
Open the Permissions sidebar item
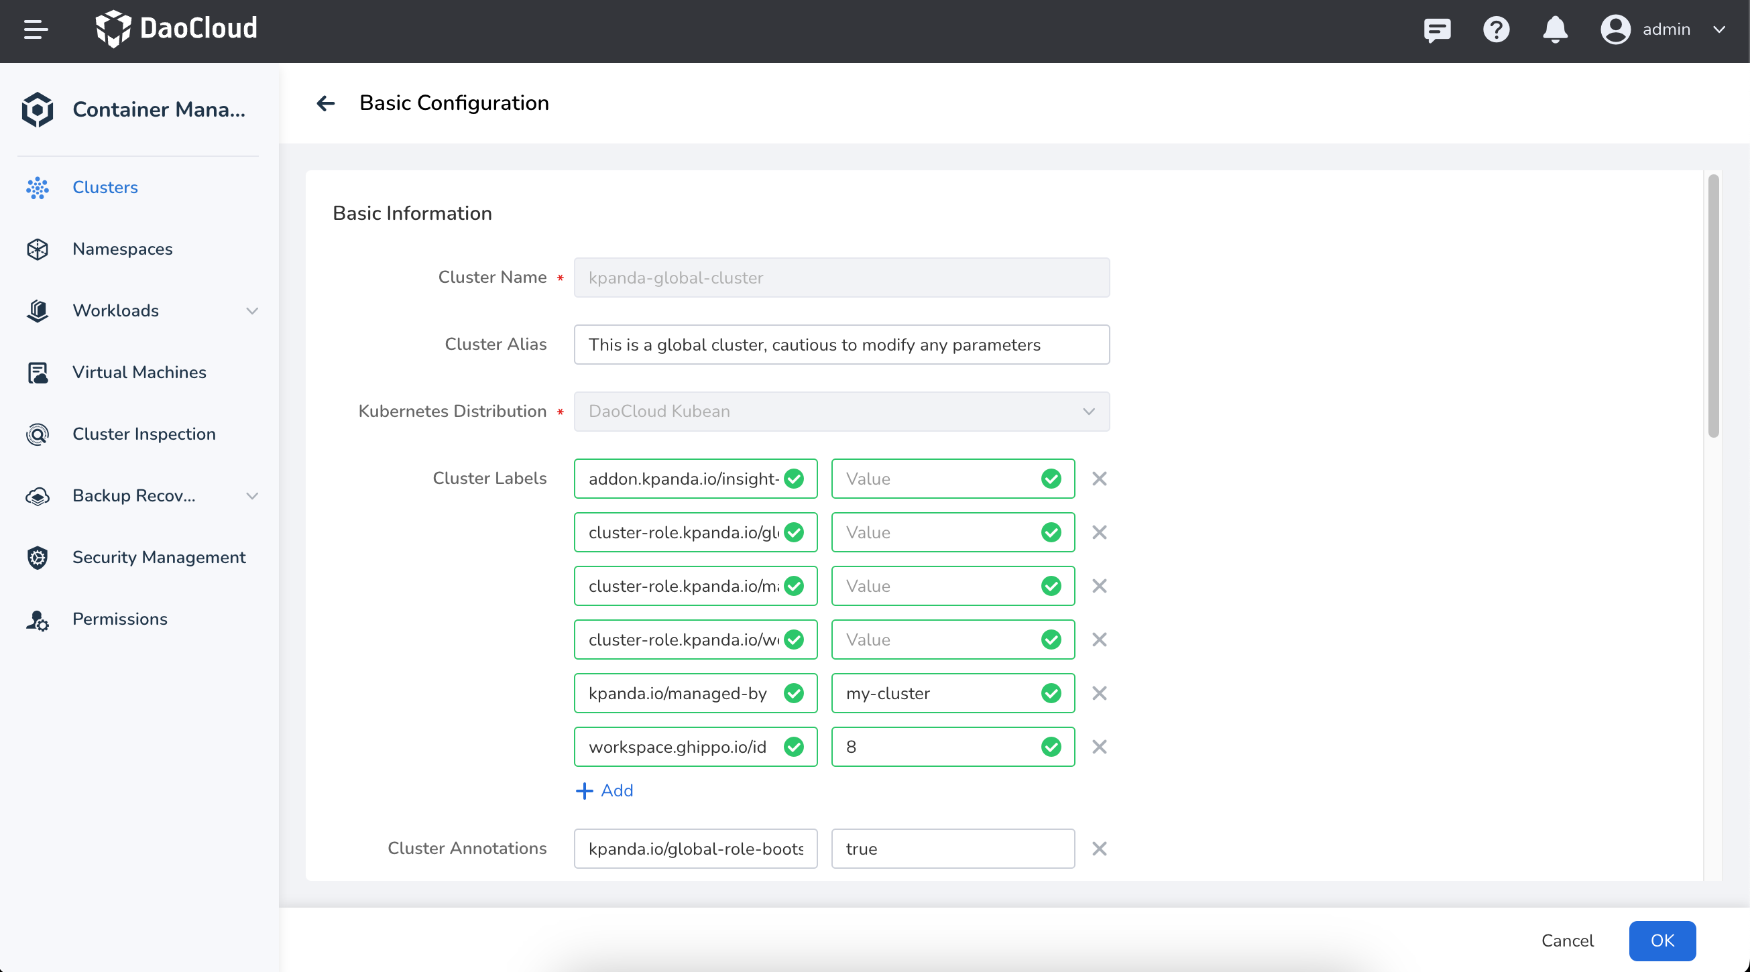click(119, 619)
